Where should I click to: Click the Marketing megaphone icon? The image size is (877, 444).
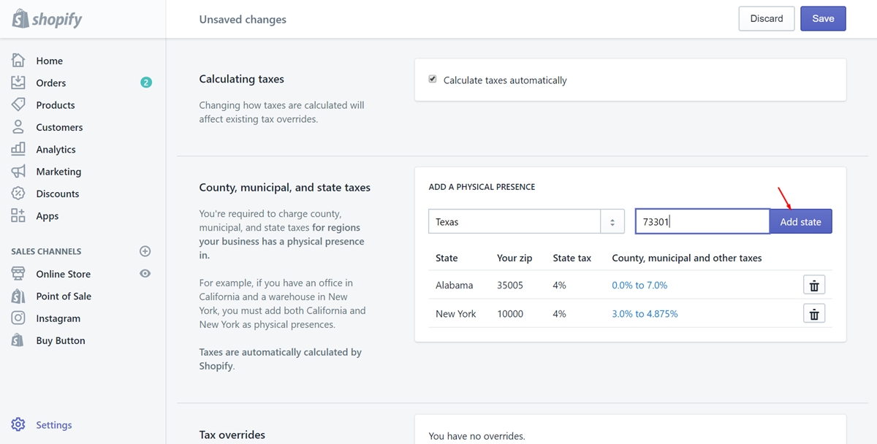pyautogui.click(x=18, y=172)
